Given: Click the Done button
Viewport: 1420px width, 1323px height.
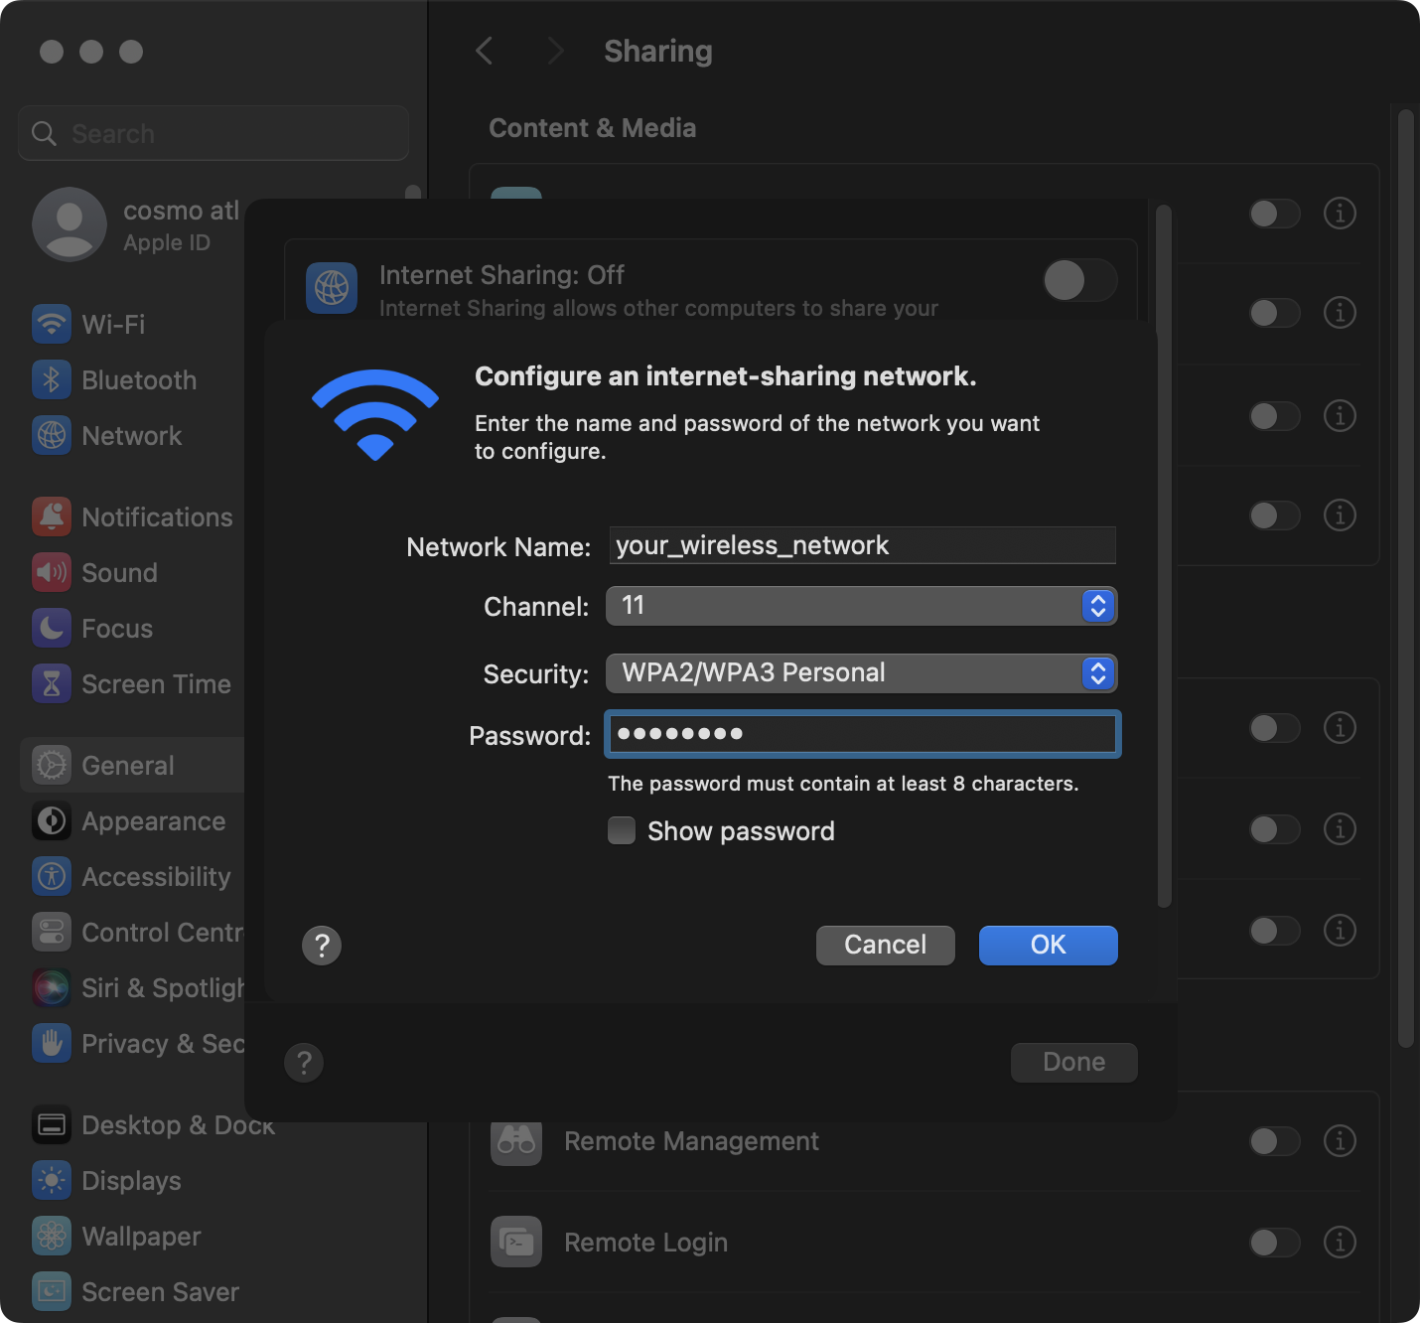Looking at the screenshot, I should [1074, 1063].
